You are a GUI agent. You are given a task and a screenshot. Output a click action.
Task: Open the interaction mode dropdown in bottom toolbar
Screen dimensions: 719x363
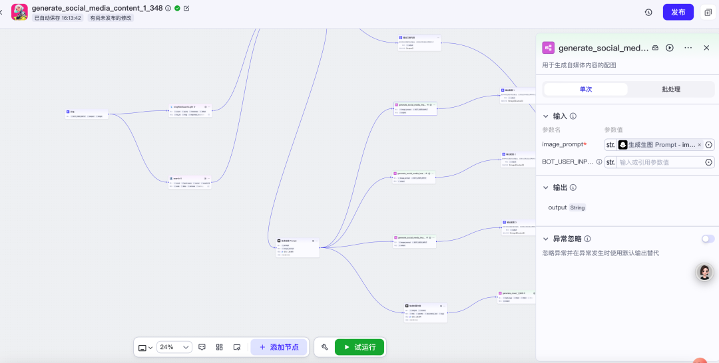[145, 347]
